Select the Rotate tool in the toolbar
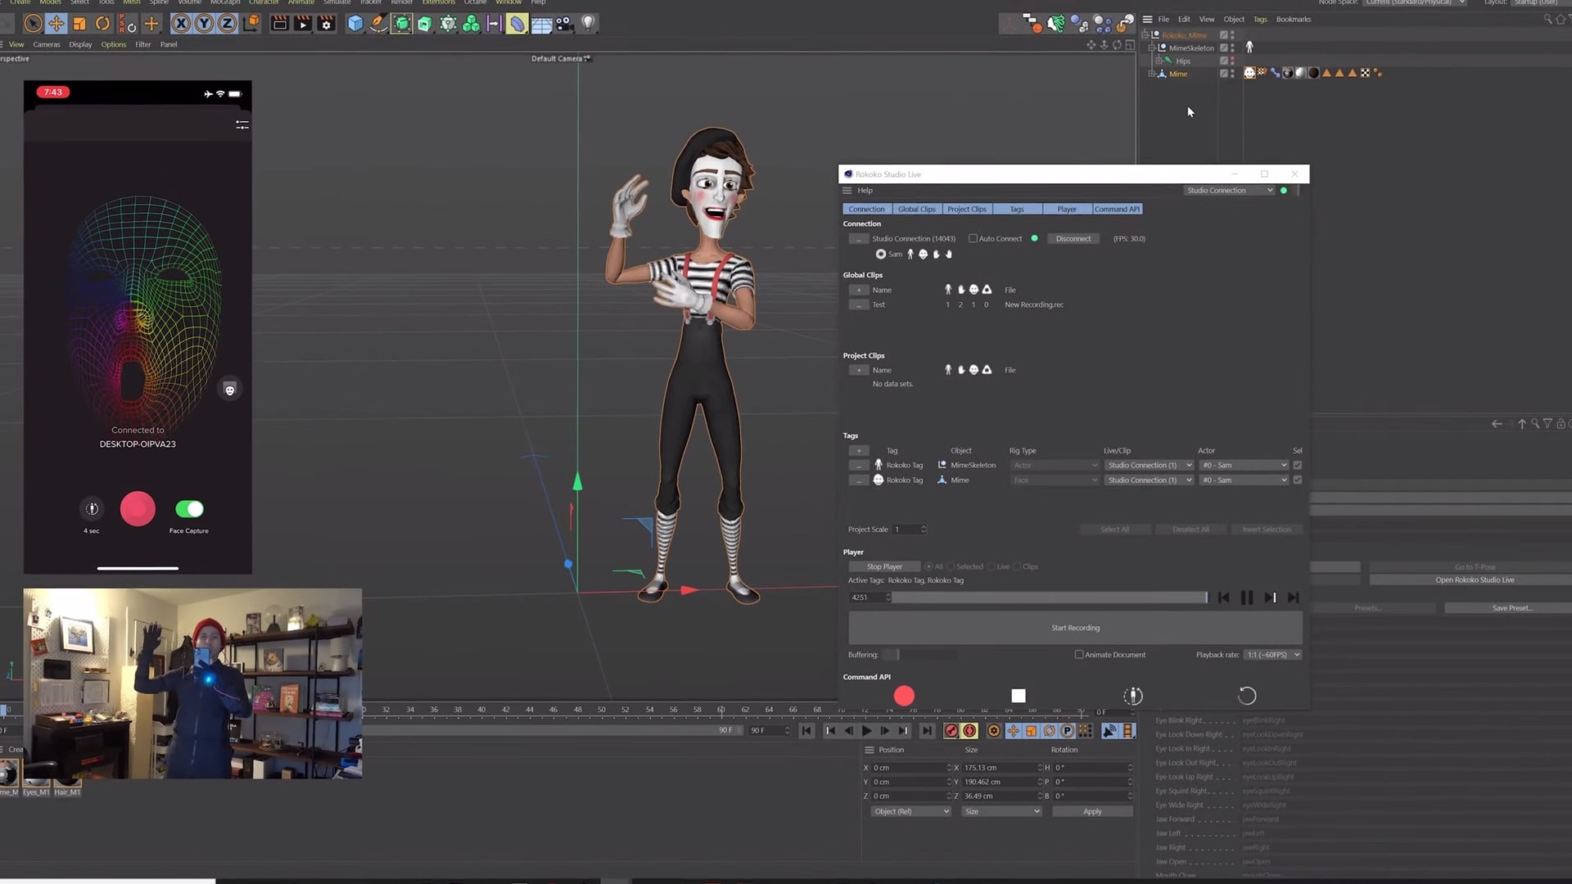Viewport: 1572px width, 884px height. 102,23
